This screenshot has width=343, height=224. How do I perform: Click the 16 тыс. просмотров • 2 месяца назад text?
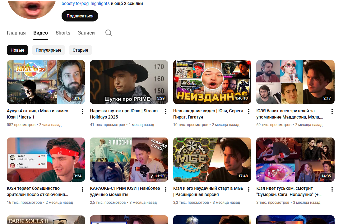point(40,203)
